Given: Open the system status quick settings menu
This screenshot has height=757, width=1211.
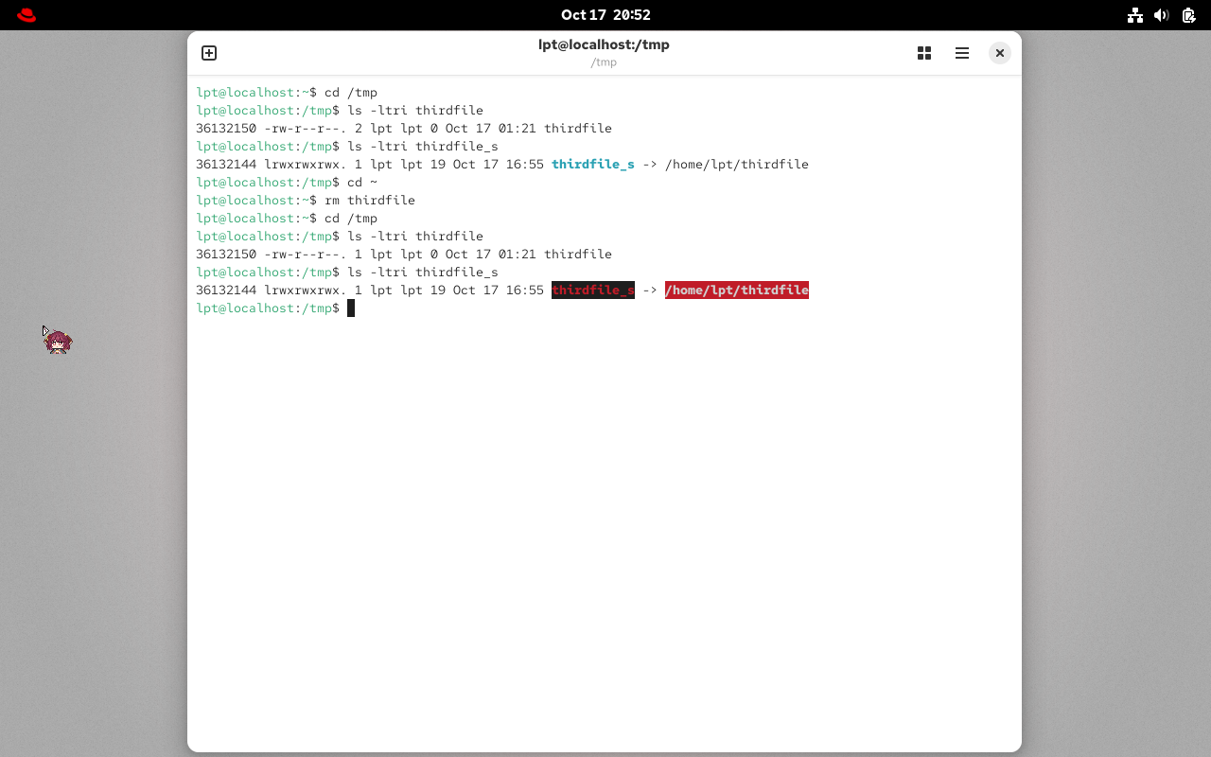Looking at the screenshot, I should pos(1162,14).
